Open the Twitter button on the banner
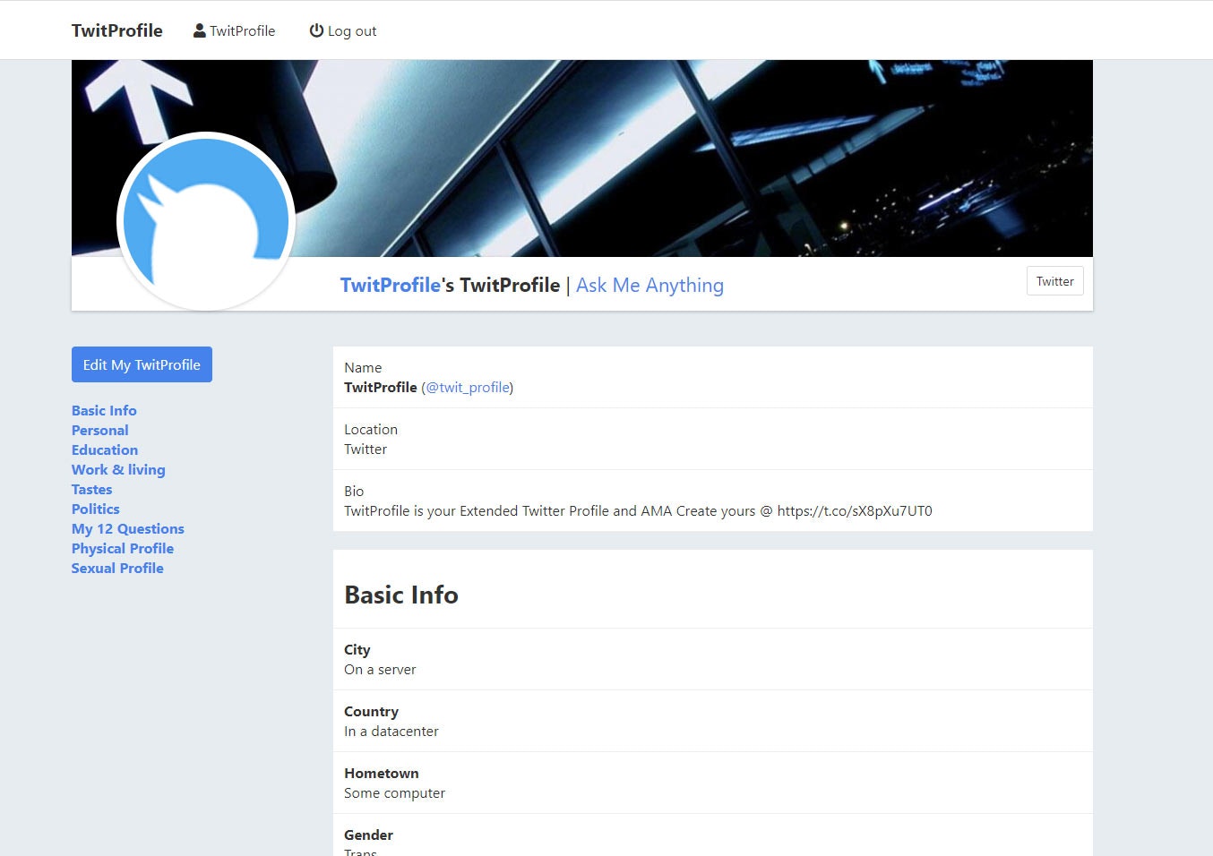 point(1054,280)
